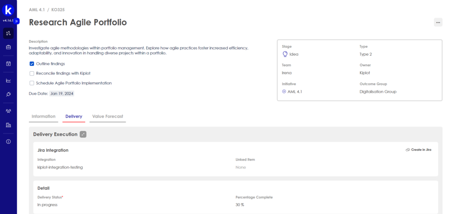Image resolution: width=454 pixels, height=214 pixels.
Task: Click the collapse icon beside Delivery Execution
Action: coord(83,134)
